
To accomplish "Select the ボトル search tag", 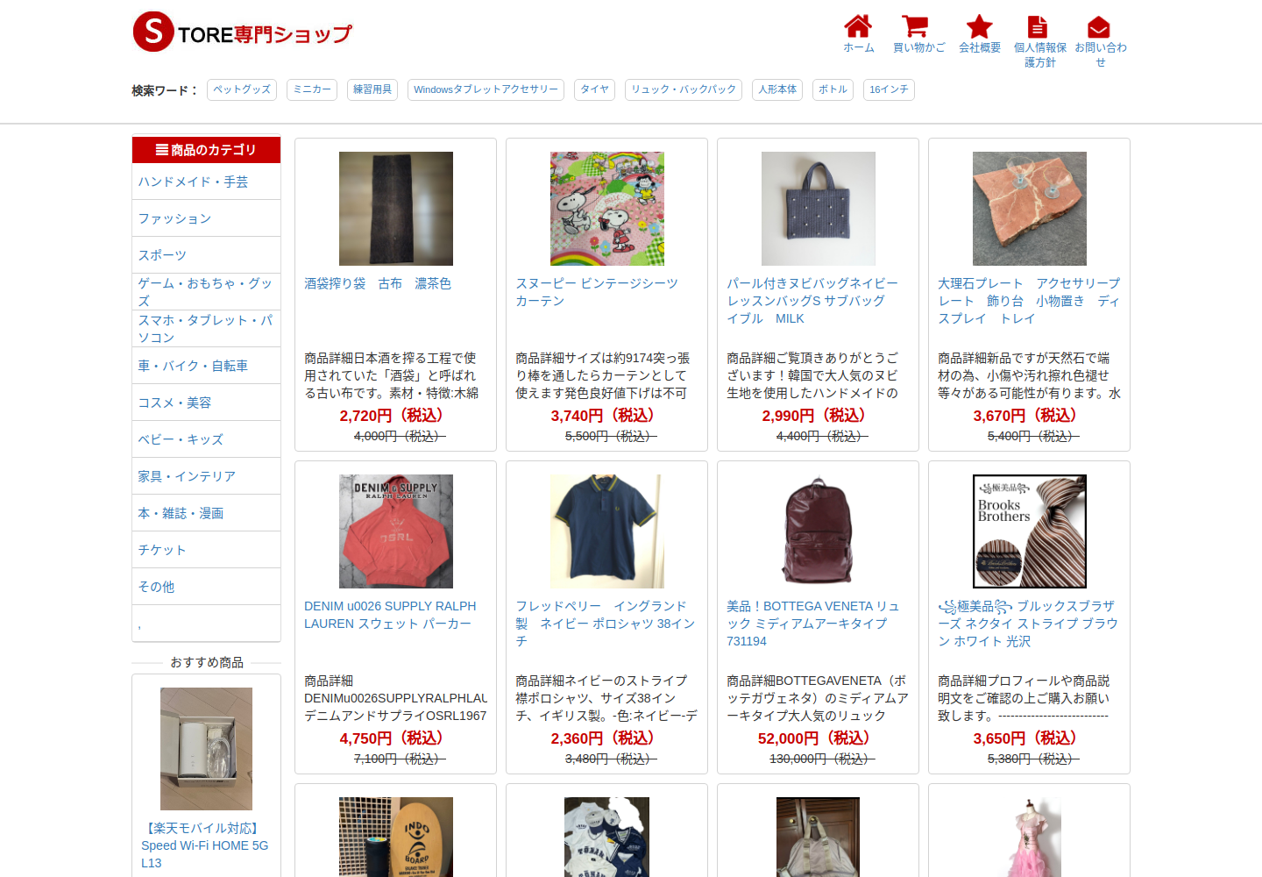I will point(833,89).
